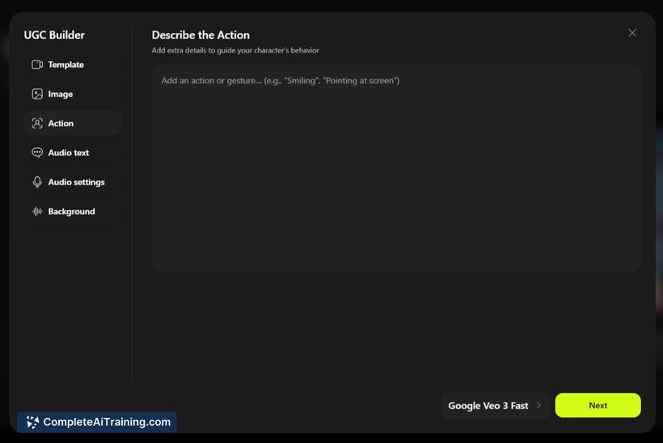The image size is (663, 443).
Task: Click the Audio settings microphone icon
Action: (x=37, y=182)
